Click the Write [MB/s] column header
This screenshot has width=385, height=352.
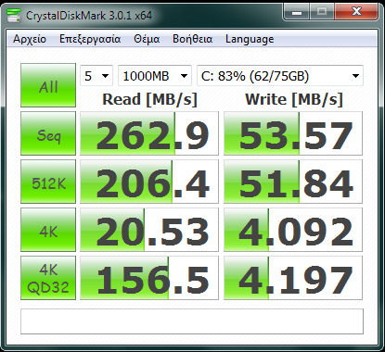(x=294, y=99)
